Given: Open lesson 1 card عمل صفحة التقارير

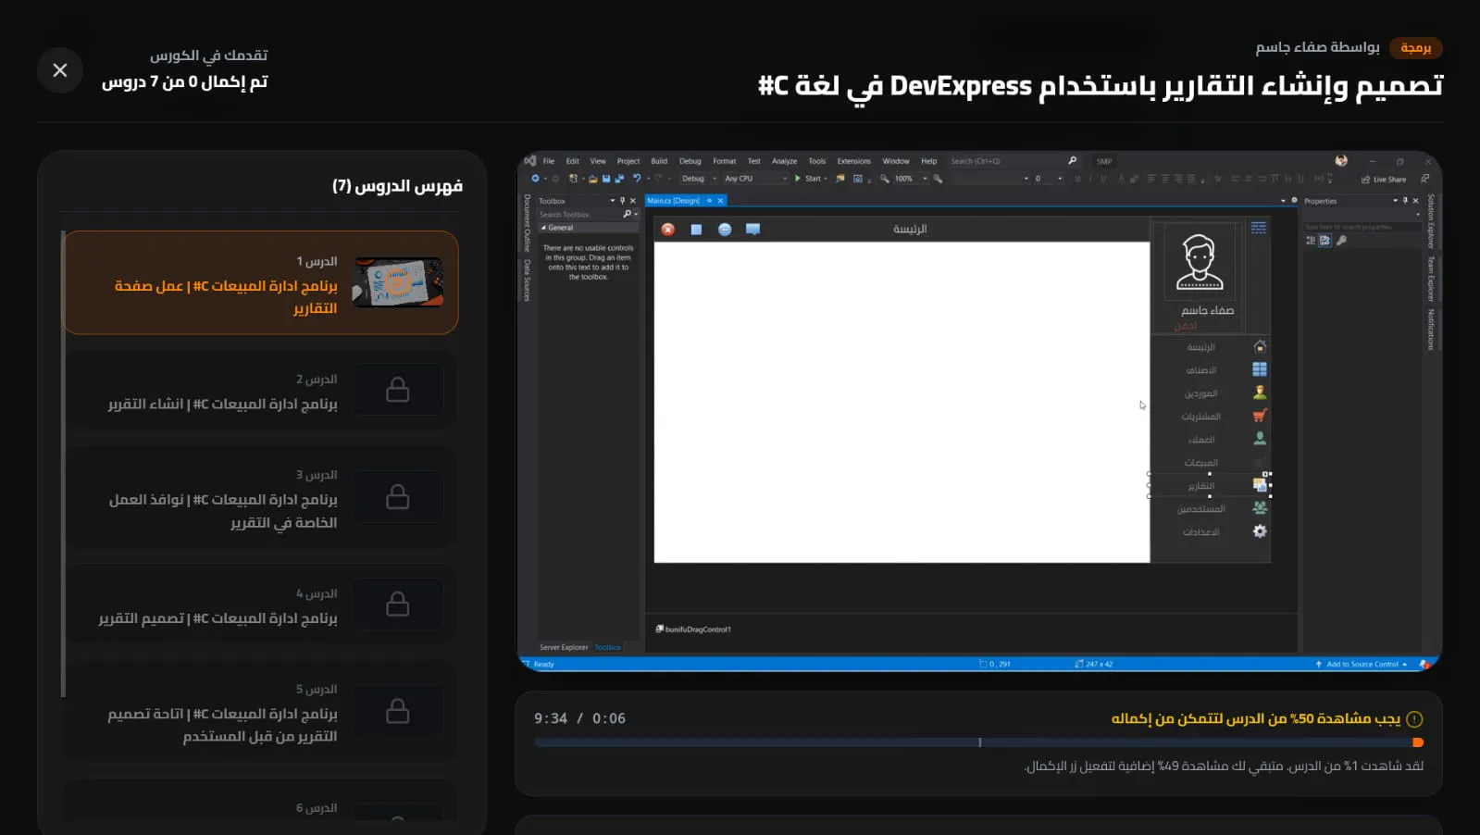Looking at the screenshot, I should 260,282.
